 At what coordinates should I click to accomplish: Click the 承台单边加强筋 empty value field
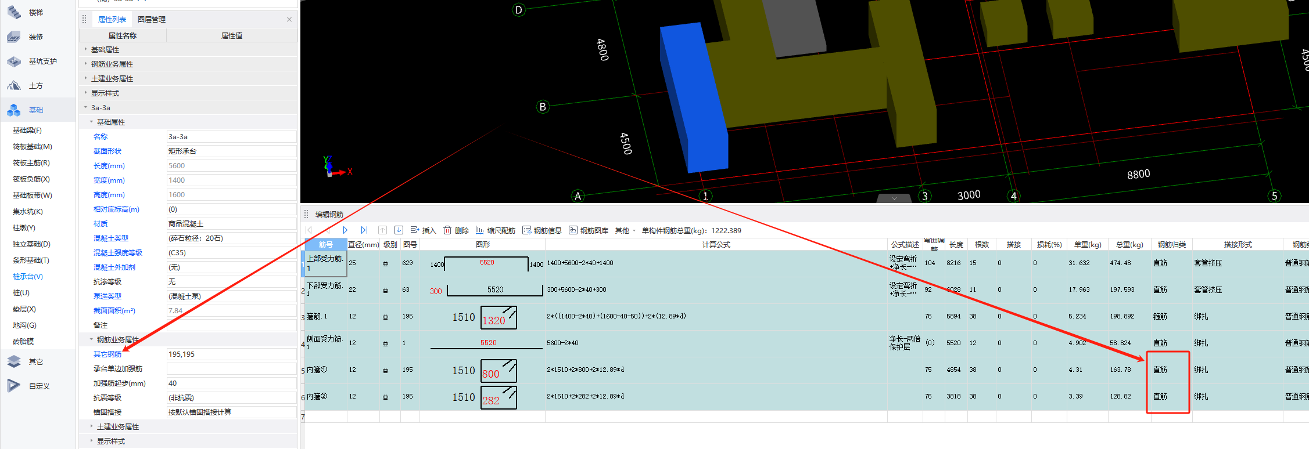(232, 368)
